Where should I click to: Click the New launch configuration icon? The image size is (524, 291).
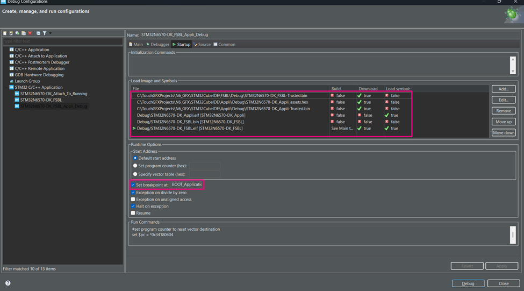[x=5, y=33]
